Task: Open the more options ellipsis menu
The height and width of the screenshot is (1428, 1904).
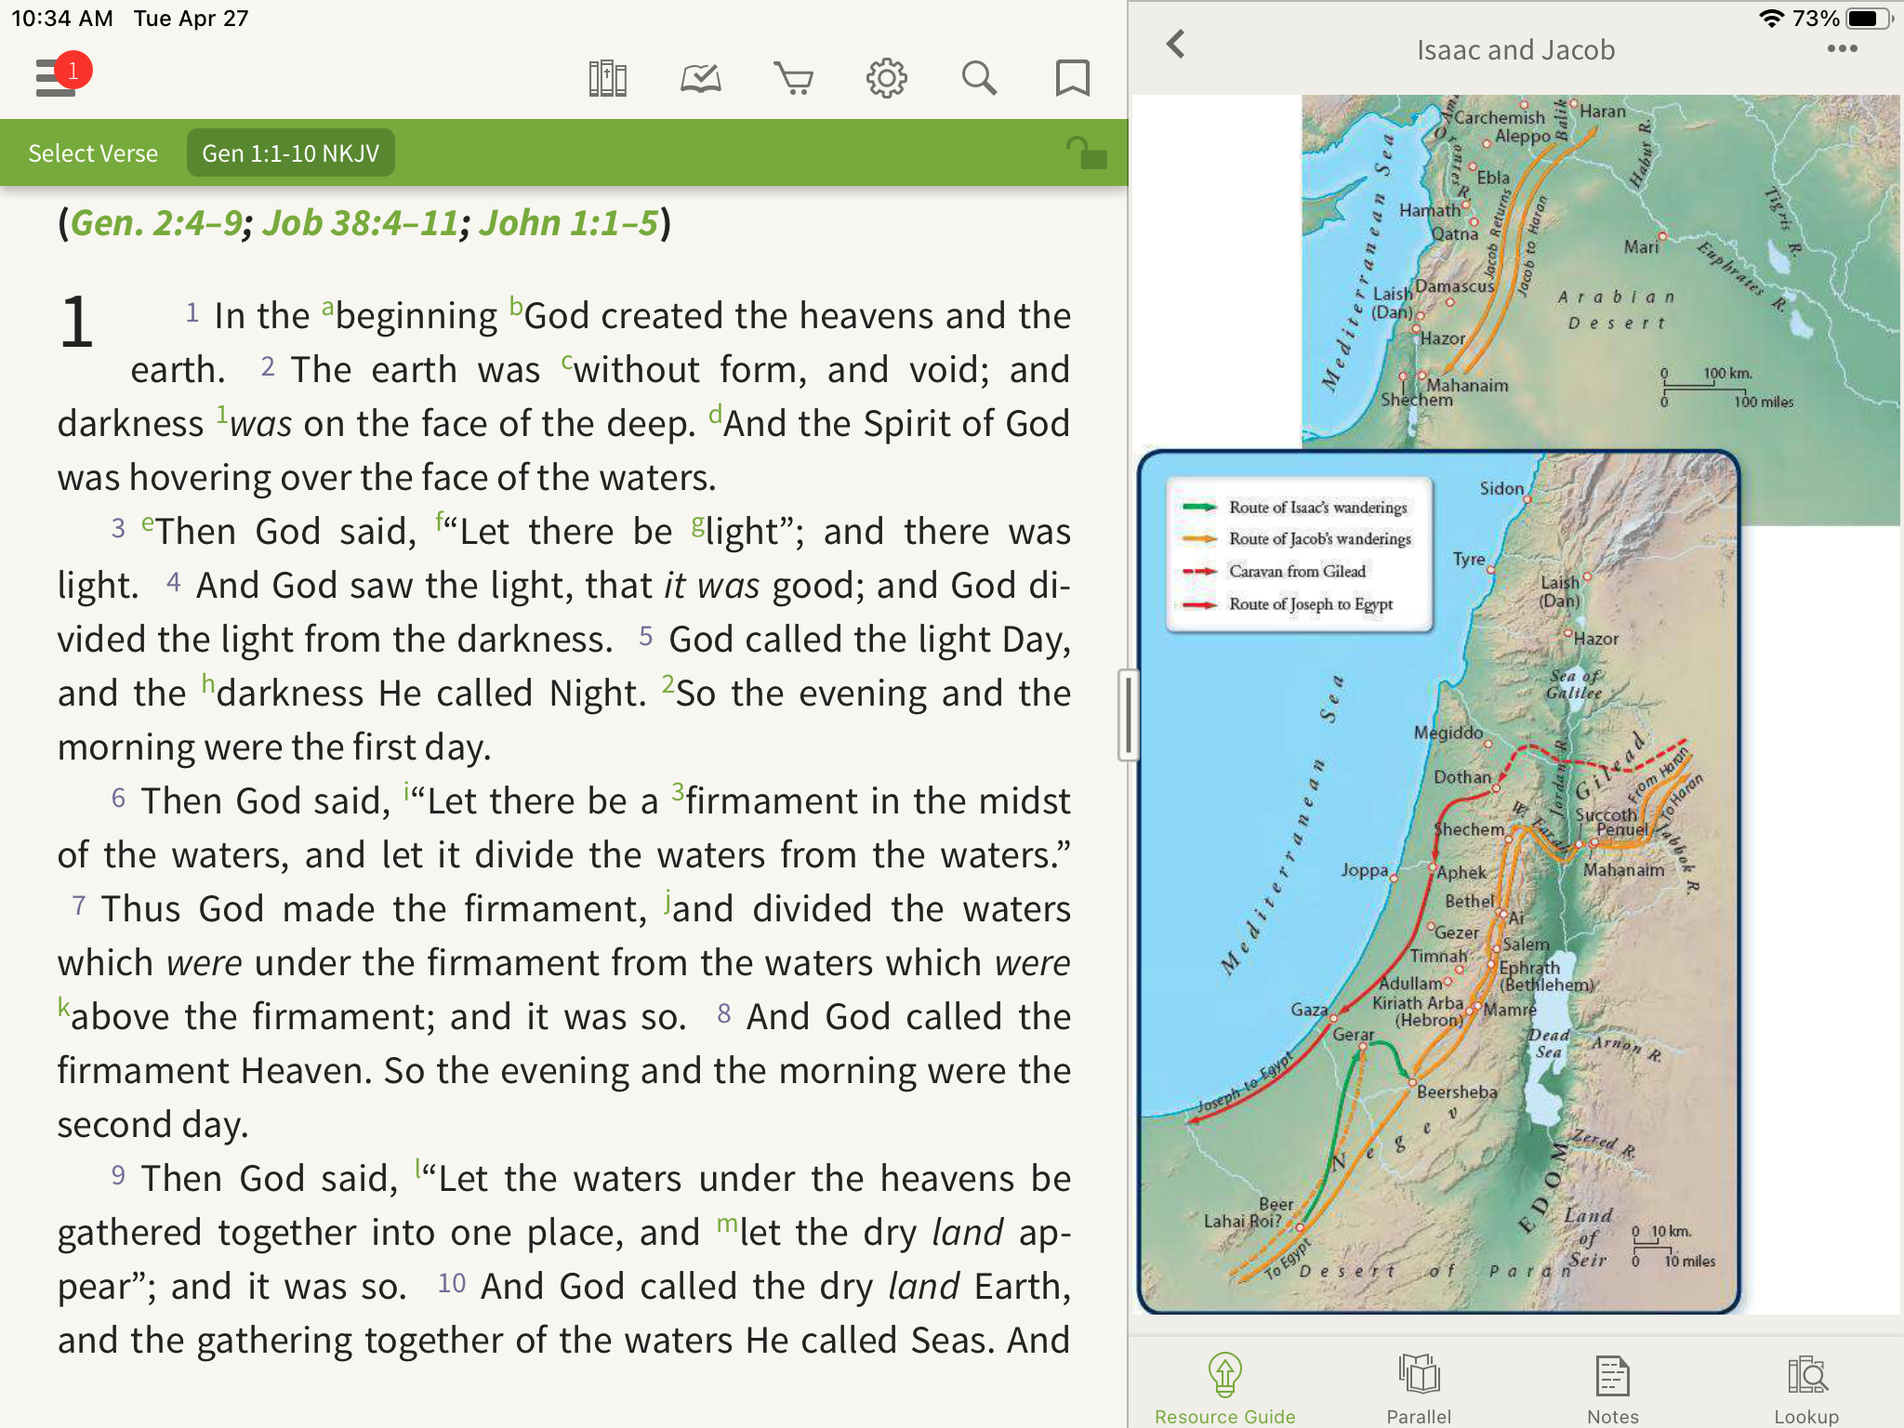Action: 1842,49
